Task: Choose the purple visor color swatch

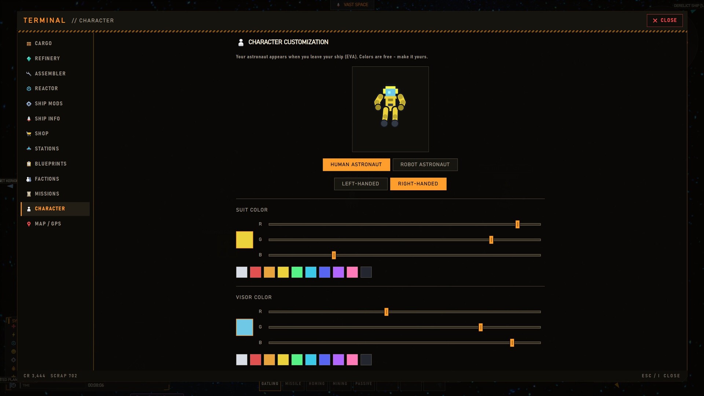Action: pyautogui.click(x=338, y=360)
